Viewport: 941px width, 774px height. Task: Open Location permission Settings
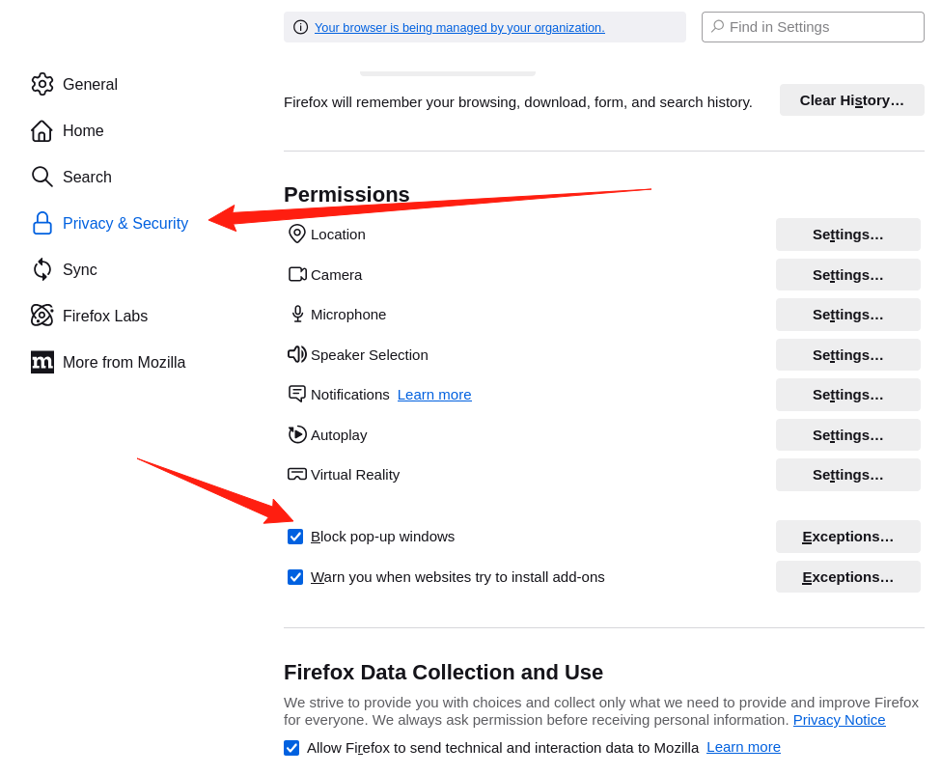coord(847,235)
